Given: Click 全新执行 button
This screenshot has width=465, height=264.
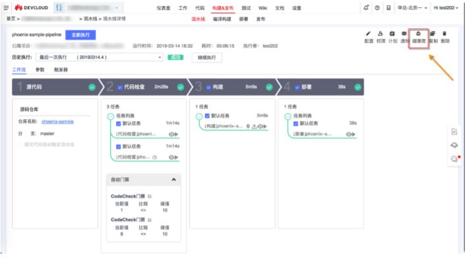Looking at the screenshot, I should pyautogui.click(x=80, y=35).
